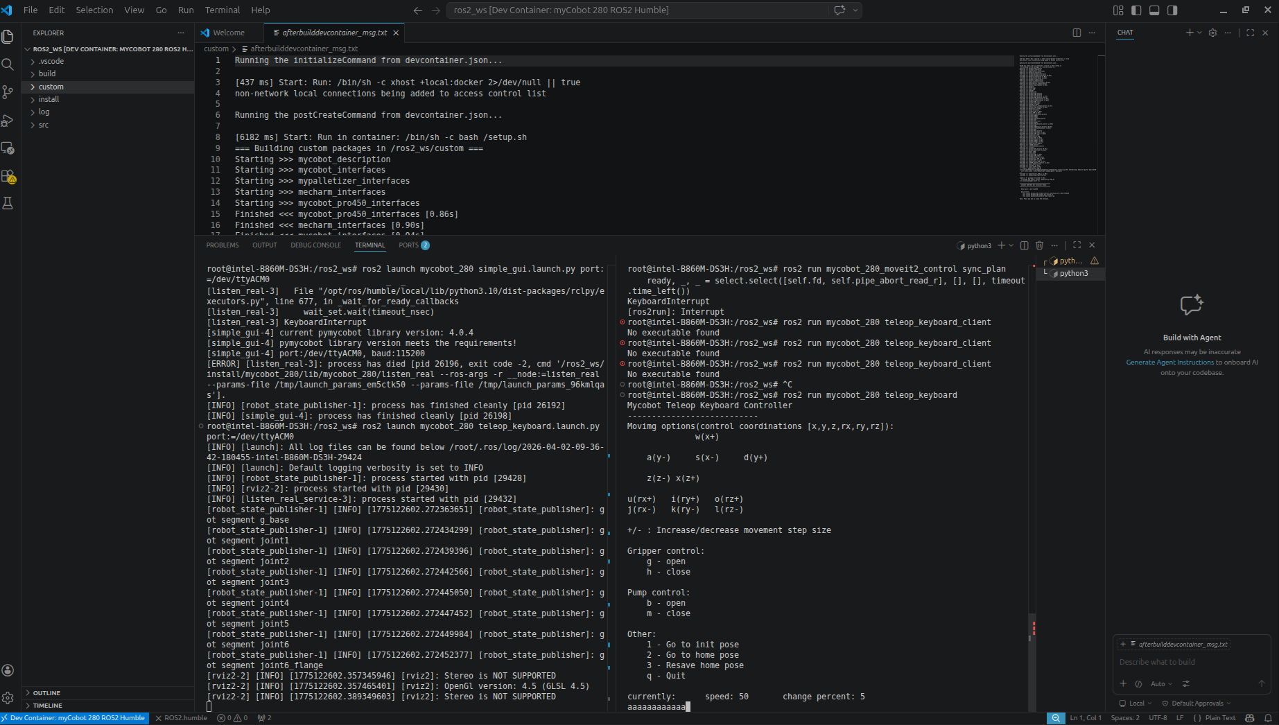Open the File menu

(x=31, y=10)
